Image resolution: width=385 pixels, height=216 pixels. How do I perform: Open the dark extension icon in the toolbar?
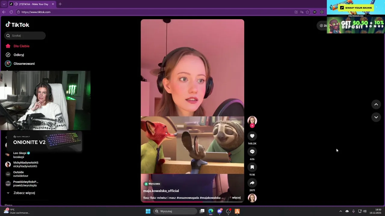point(315,12)
